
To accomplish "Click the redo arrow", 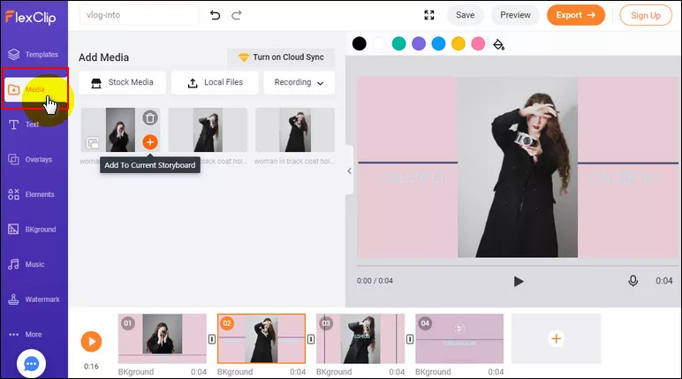I will tap(236, 15).
